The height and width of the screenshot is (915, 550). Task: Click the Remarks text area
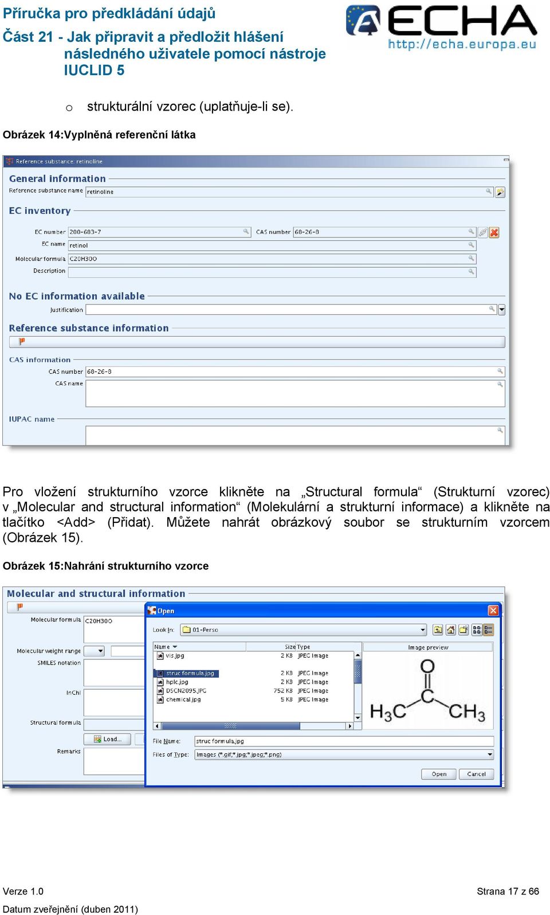point(114,761)
